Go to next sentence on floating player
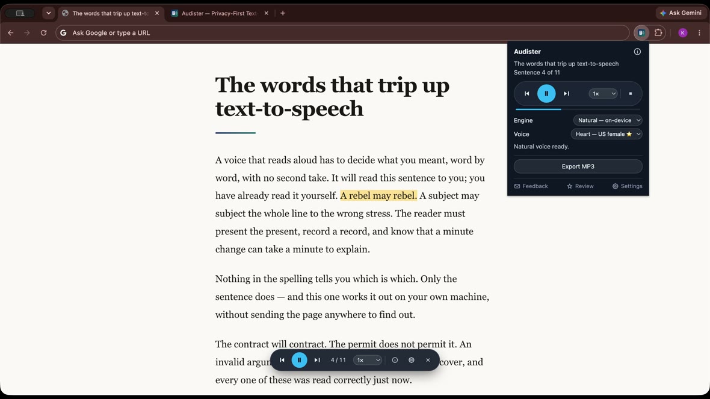This screenshot has height=399, width=710. 317,360
